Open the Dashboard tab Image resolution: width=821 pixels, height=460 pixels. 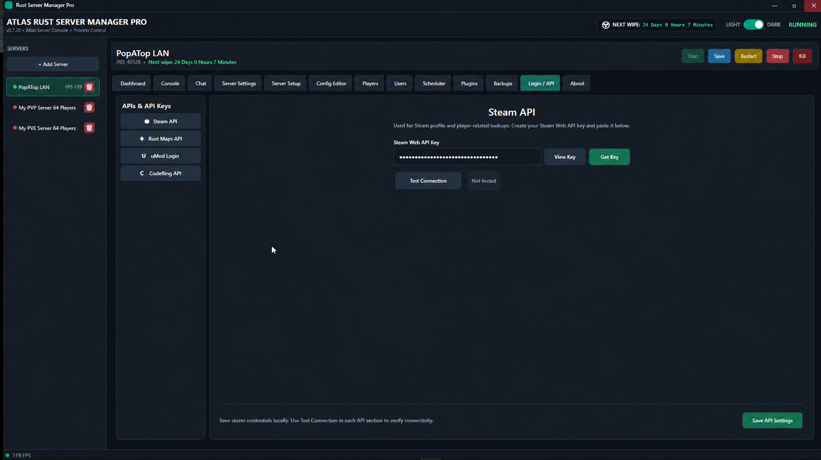(x=133, y=83)
